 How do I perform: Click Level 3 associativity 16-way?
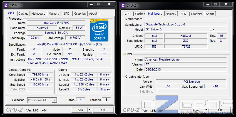105,89
